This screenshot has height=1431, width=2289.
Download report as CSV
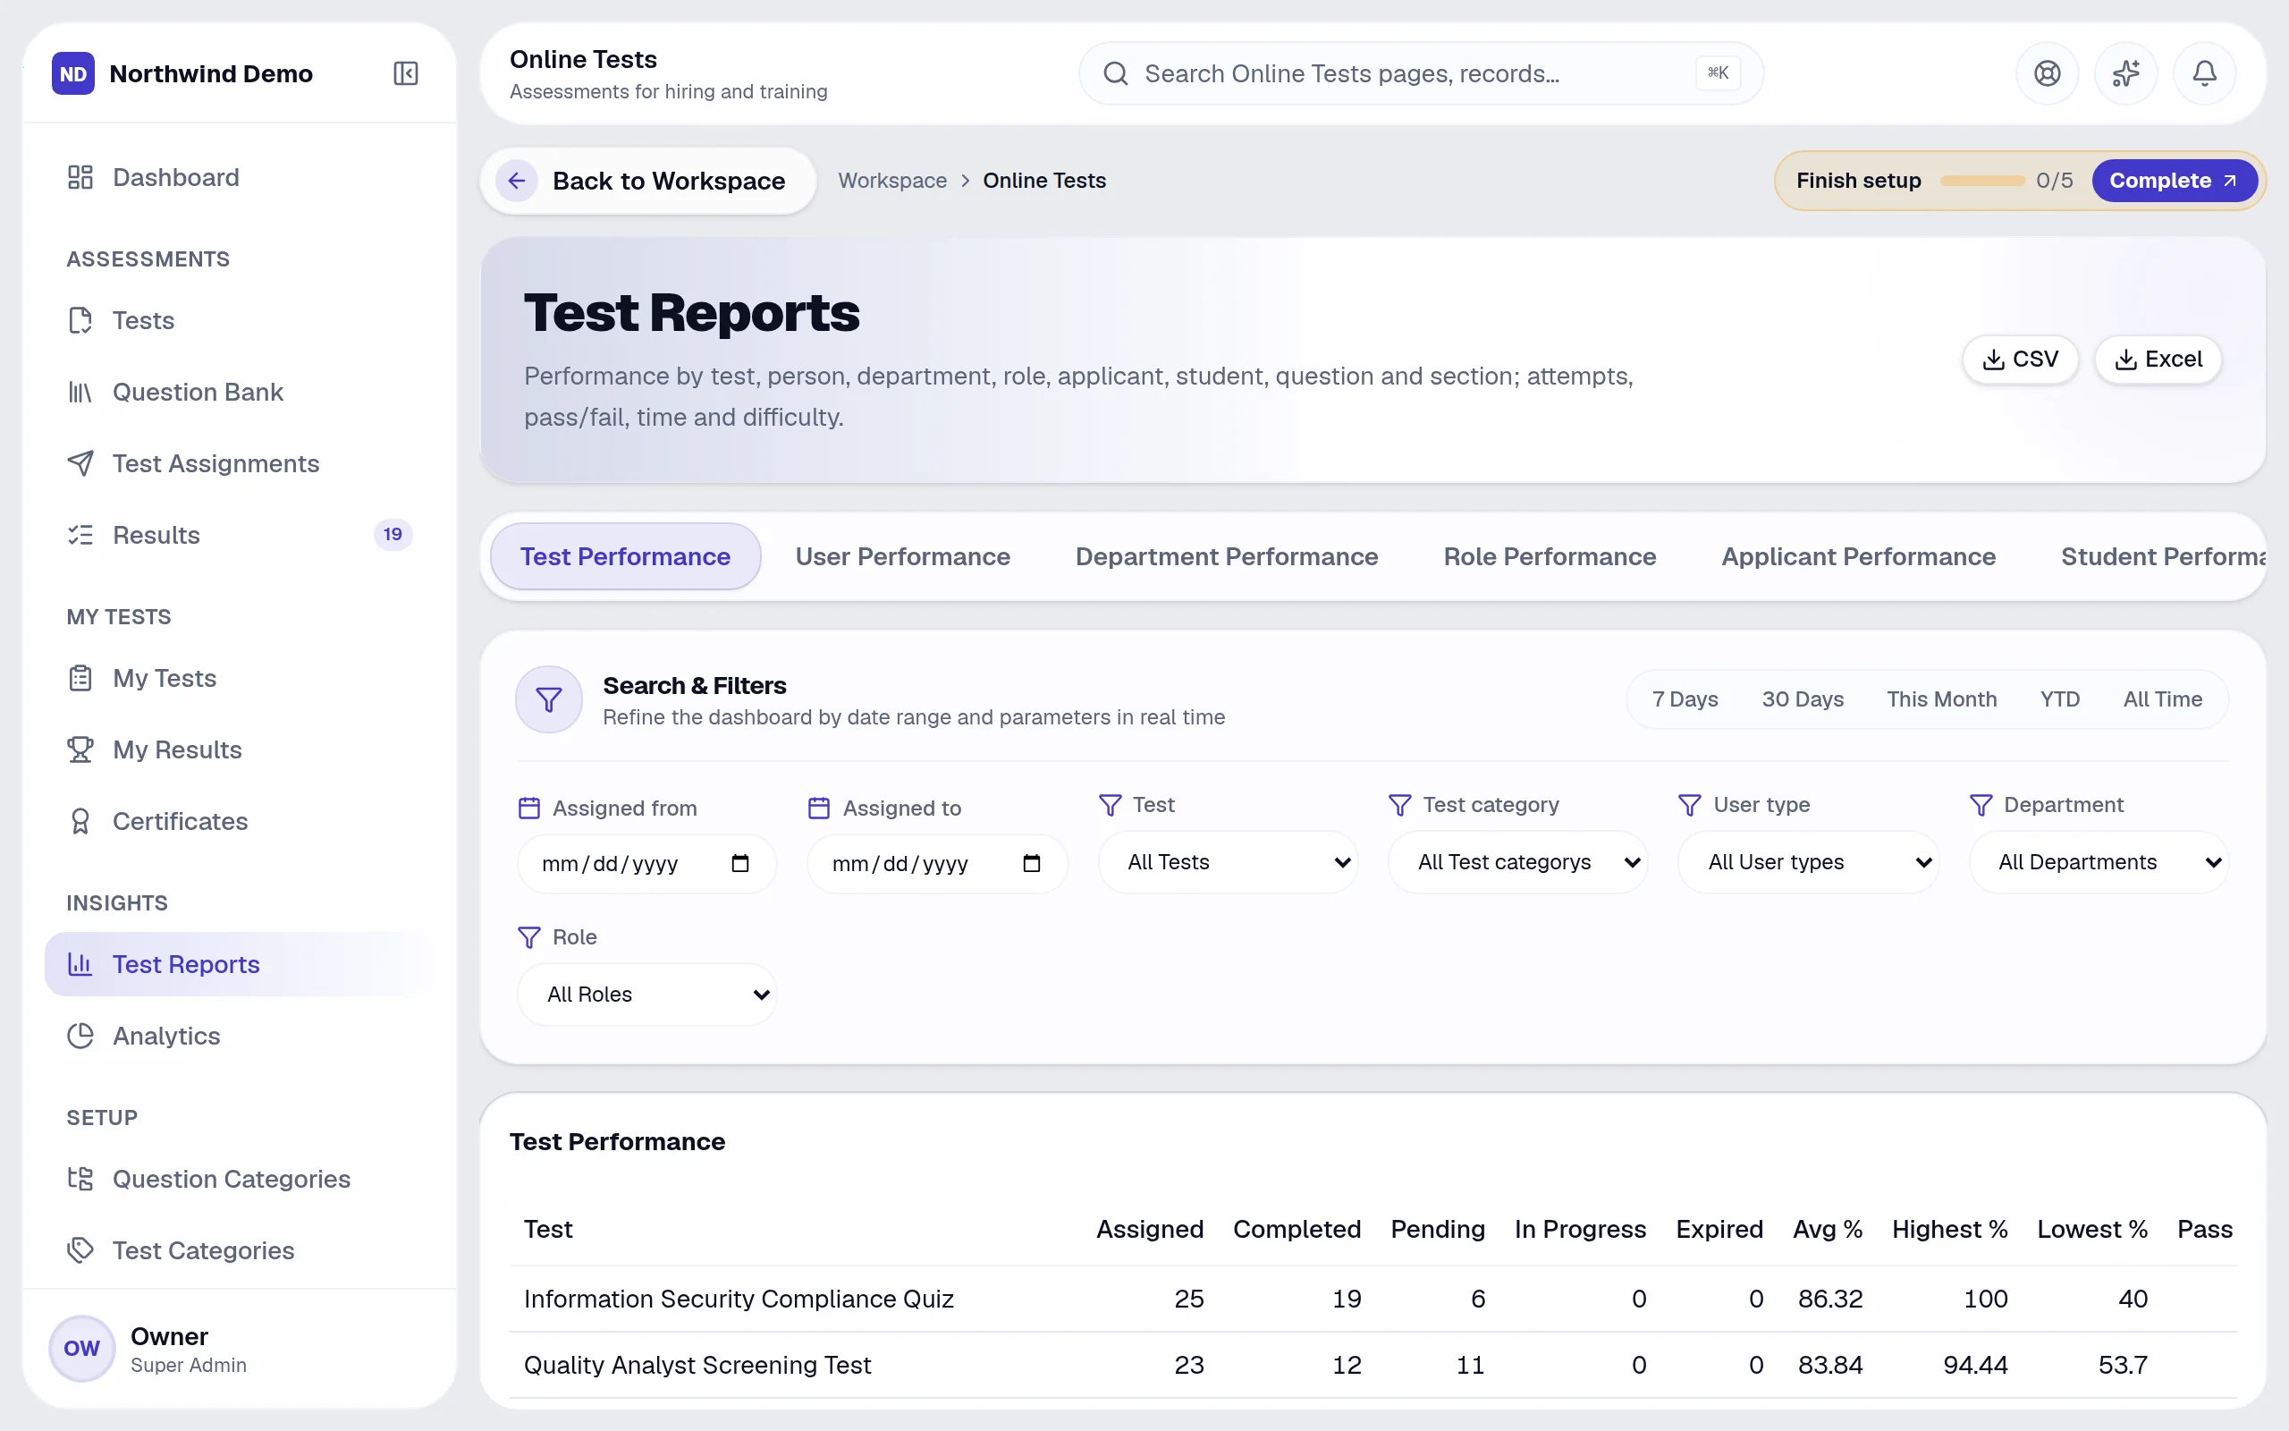coord(2020,360)
